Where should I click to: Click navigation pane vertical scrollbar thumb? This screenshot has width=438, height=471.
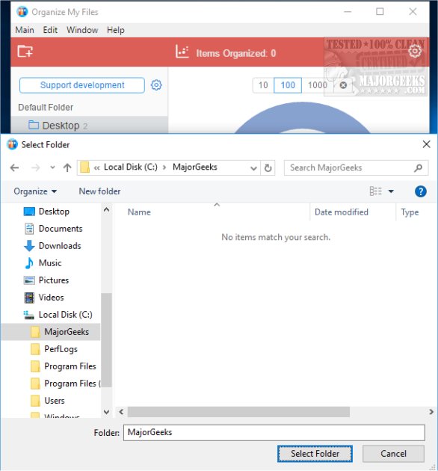(106, 339)
